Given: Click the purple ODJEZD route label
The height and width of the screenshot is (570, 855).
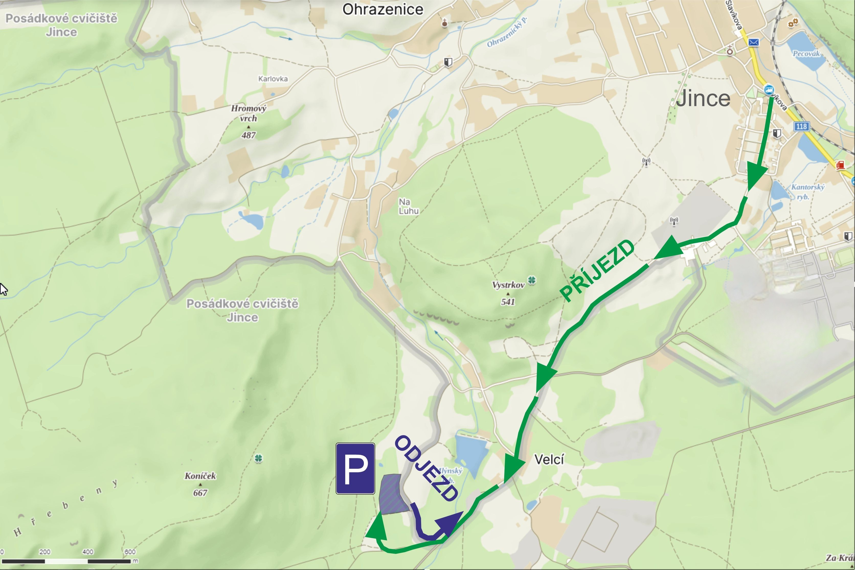Looking at the screenshot, I should (426, 469).
